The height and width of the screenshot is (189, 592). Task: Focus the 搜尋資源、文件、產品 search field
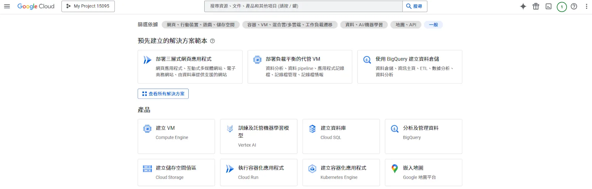coord(303,6)
